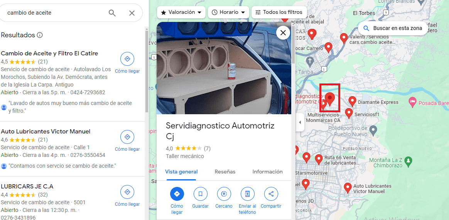Screen dimensions: 449x220
Task: Select the Auto Lubricantes Victor Manuel map pin
Action: pyautogui.click(x=348, y=188)
